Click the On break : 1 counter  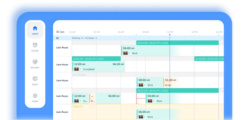91,38
